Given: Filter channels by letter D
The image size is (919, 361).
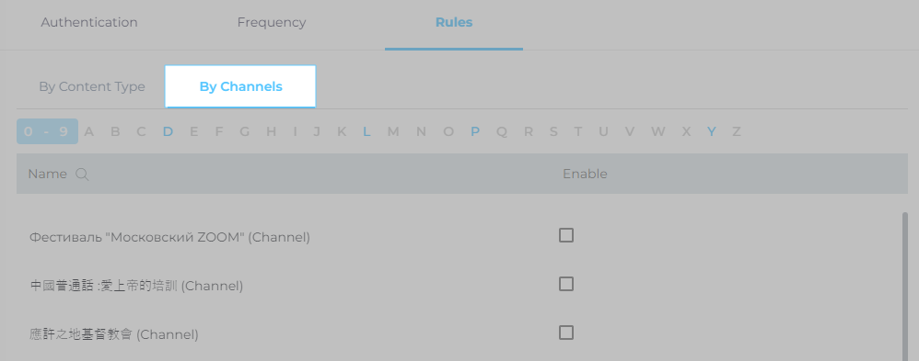Looking at the screenshot, I should click(x=168, y=131).
